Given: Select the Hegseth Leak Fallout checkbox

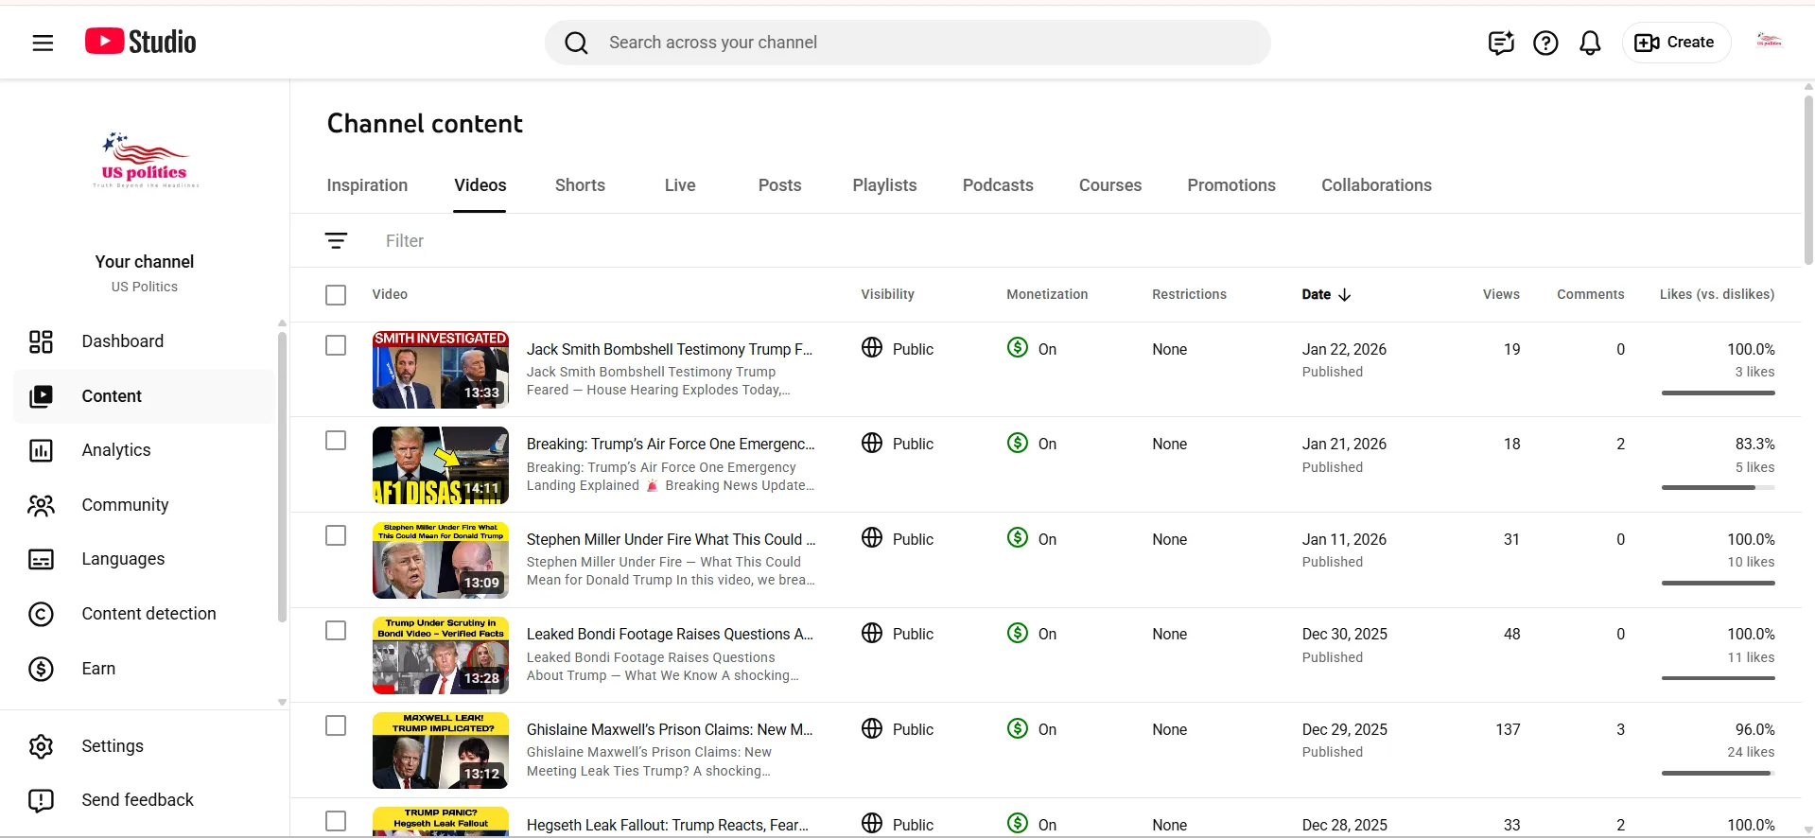Looking at the screenshot, I should point(336,821).
